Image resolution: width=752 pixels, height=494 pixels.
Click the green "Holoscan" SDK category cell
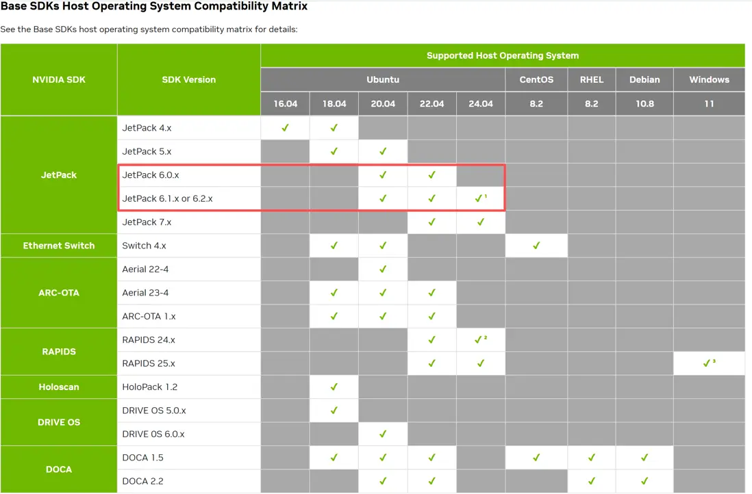[x=59, y=387]
